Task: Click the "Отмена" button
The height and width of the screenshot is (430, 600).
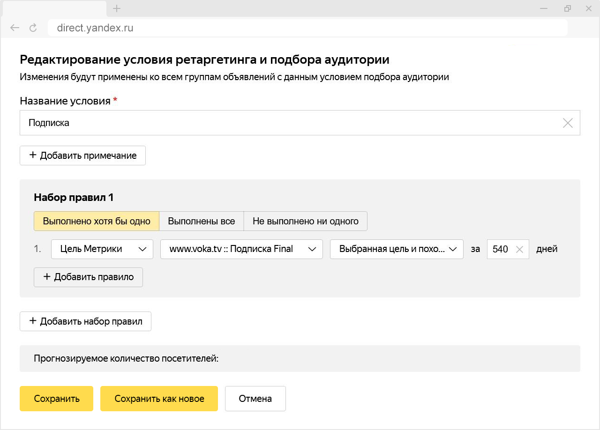Action: [x=255, y=399]
